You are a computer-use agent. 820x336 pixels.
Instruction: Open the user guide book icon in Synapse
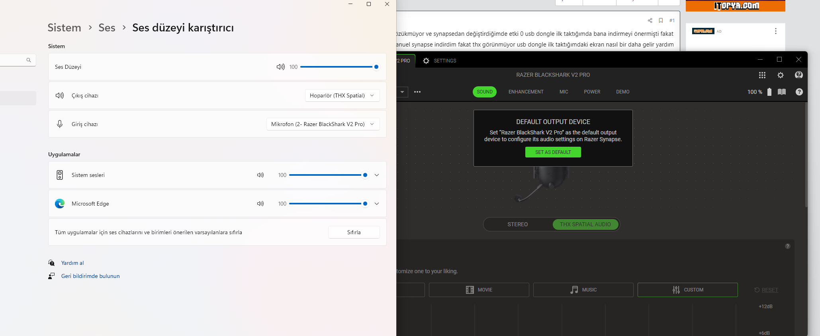pyautogui.click(x=782, y=92)
